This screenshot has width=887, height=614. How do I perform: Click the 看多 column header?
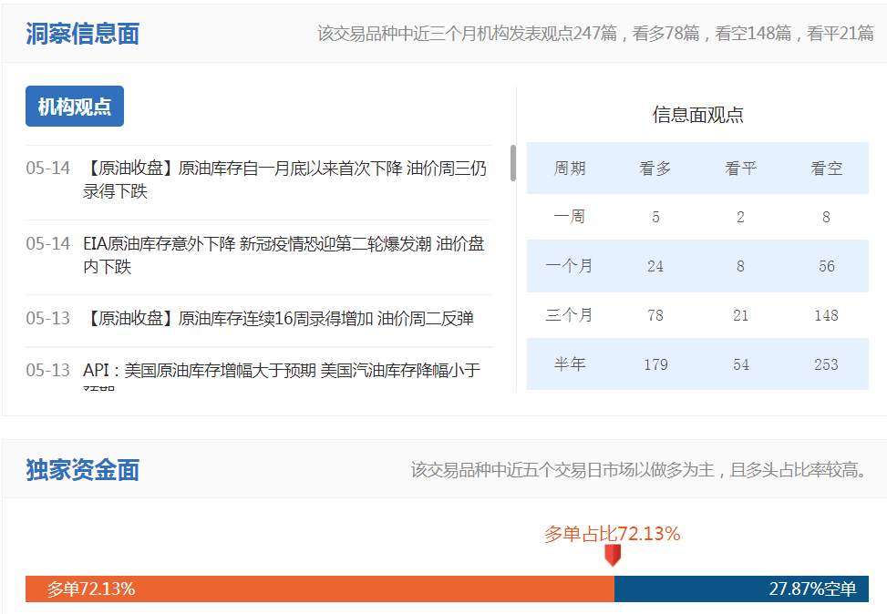655,168
